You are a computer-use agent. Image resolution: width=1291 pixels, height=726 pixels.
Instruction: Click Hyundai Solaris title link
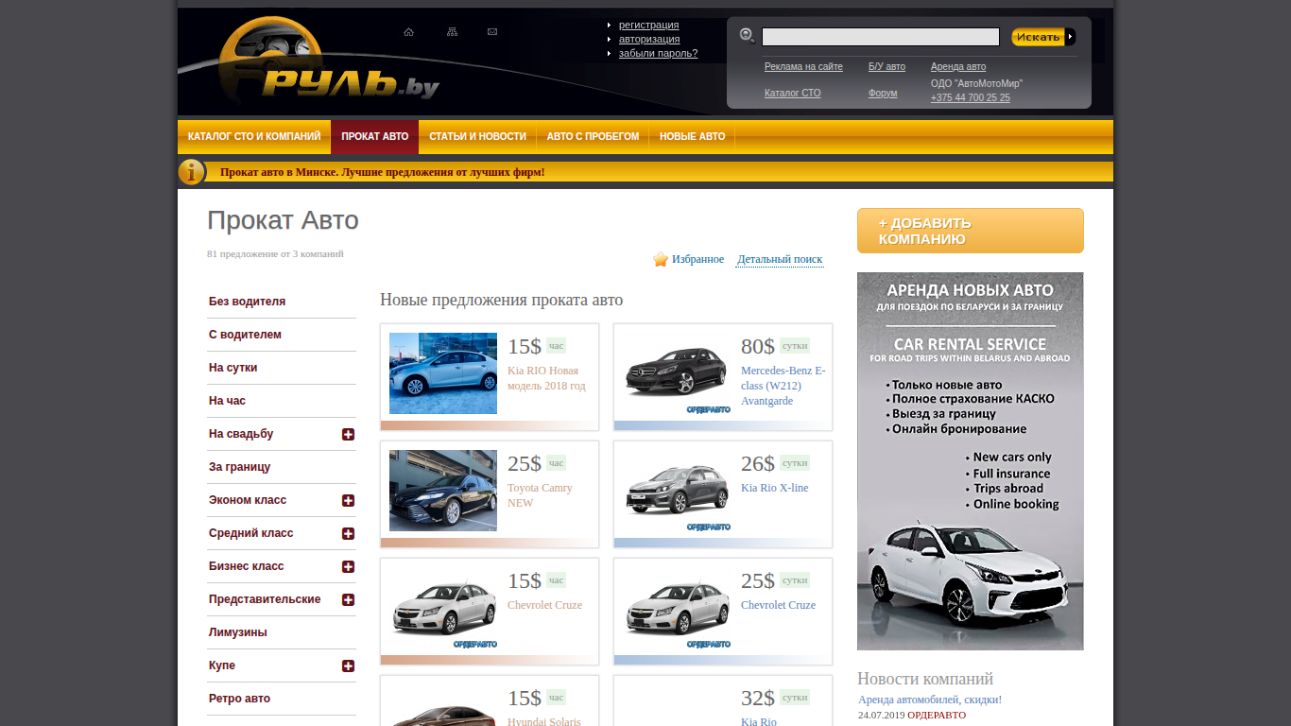click(544, 721)
